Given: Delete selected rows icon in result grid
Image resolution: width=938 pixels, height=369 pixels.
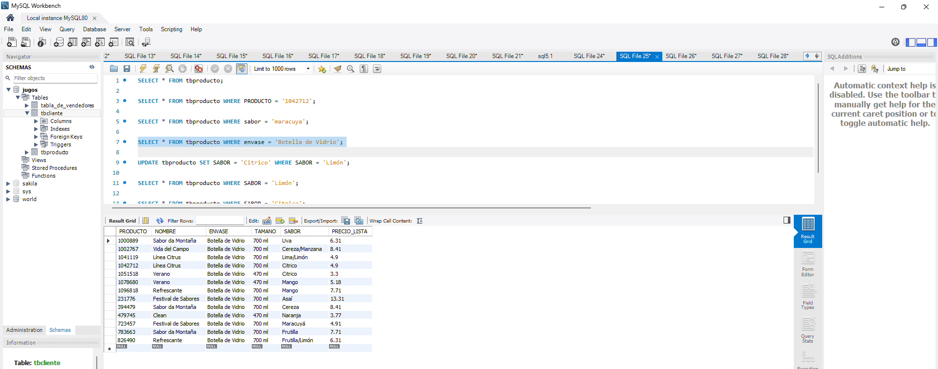Looking at the screenshot, I should 293,221.
